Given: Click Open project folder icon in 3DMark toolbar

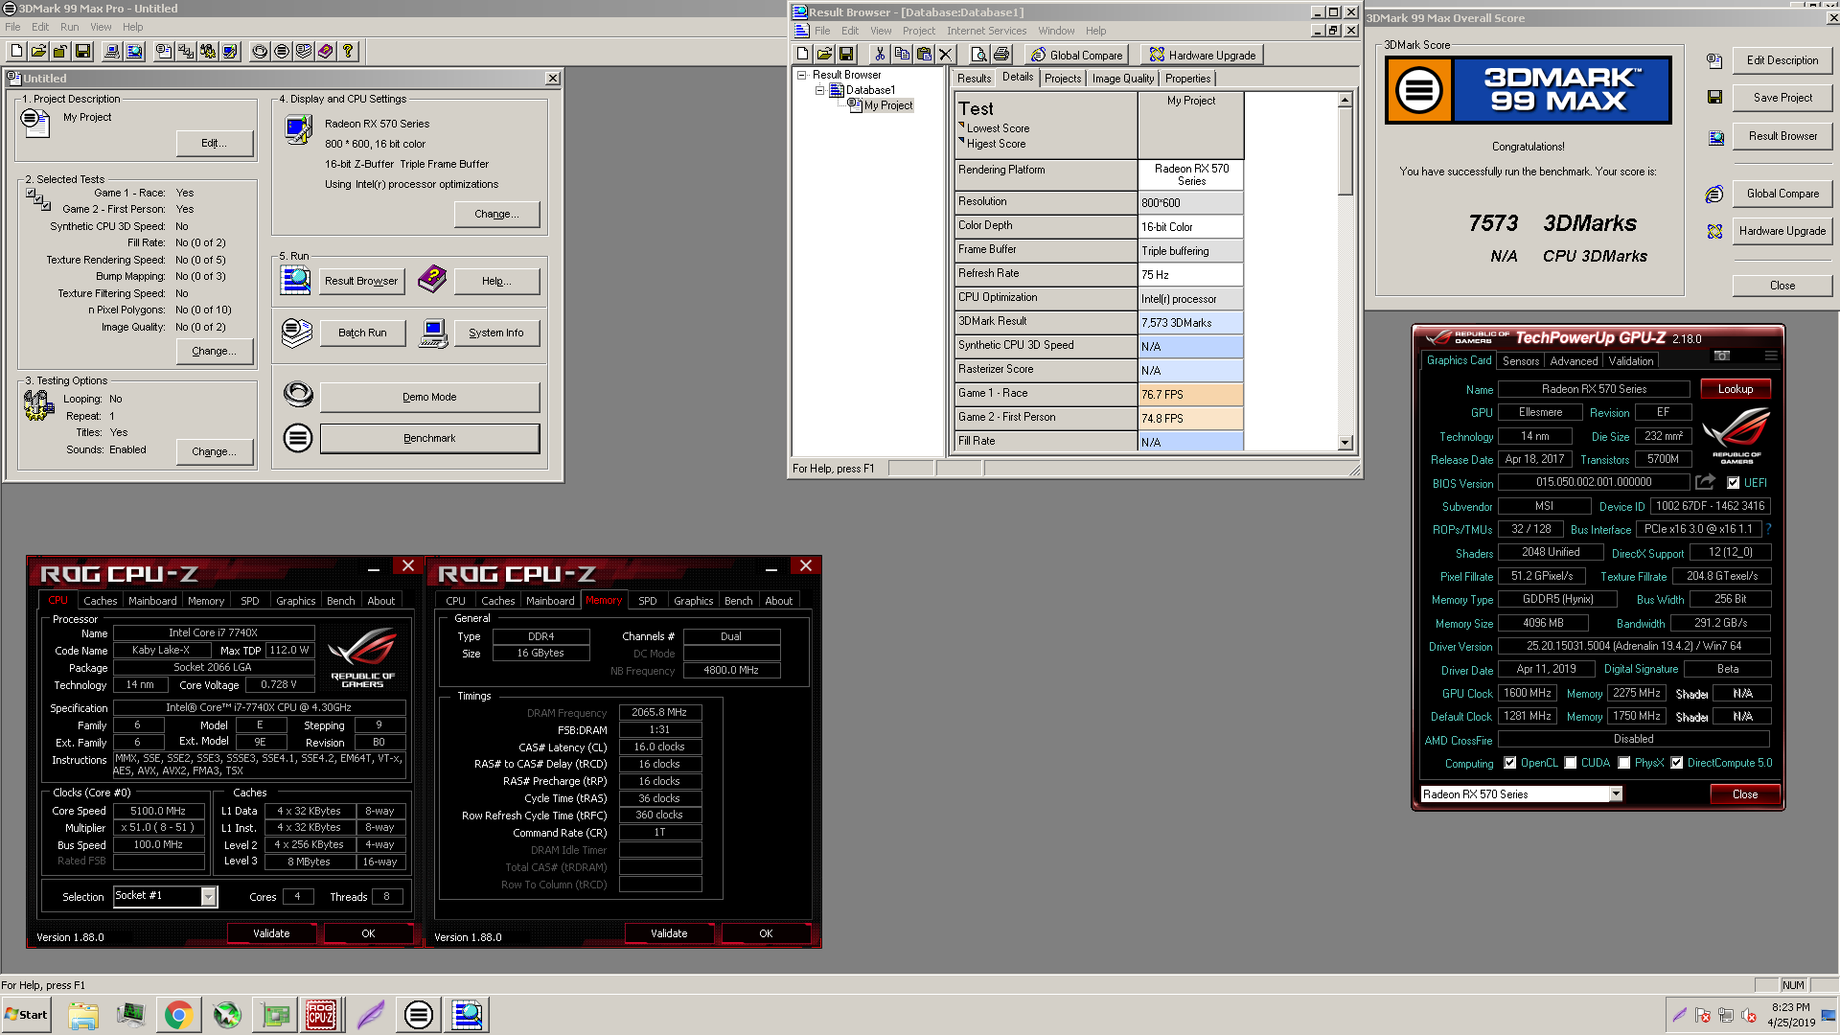Looking at the screenshot, I should pyautogui.click(x=38, y=52).
